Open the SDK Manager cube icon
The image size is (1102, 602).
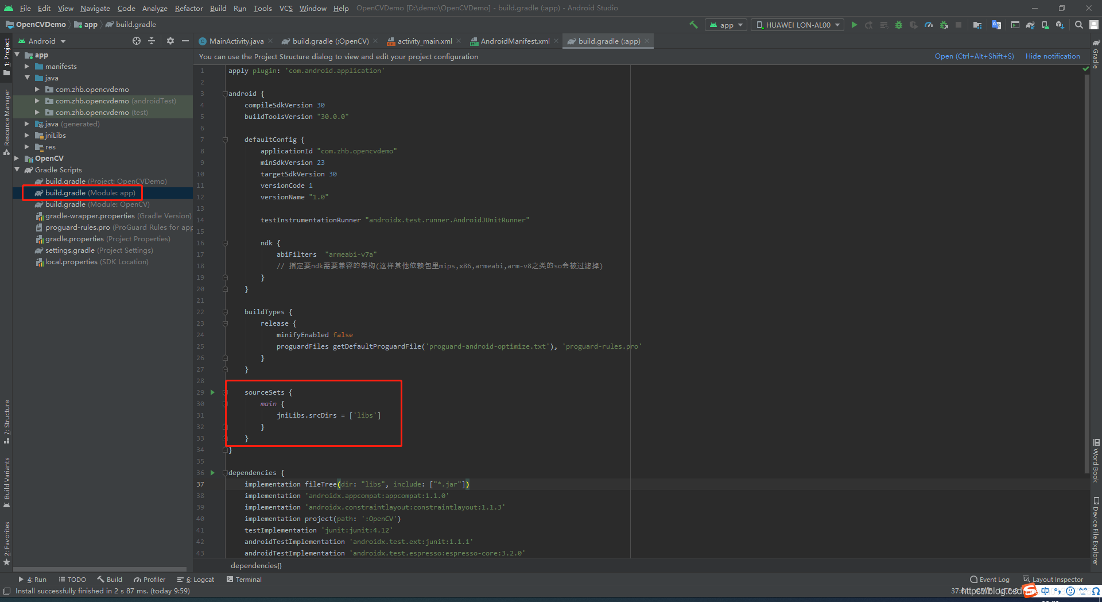[x=1060, y=25]
